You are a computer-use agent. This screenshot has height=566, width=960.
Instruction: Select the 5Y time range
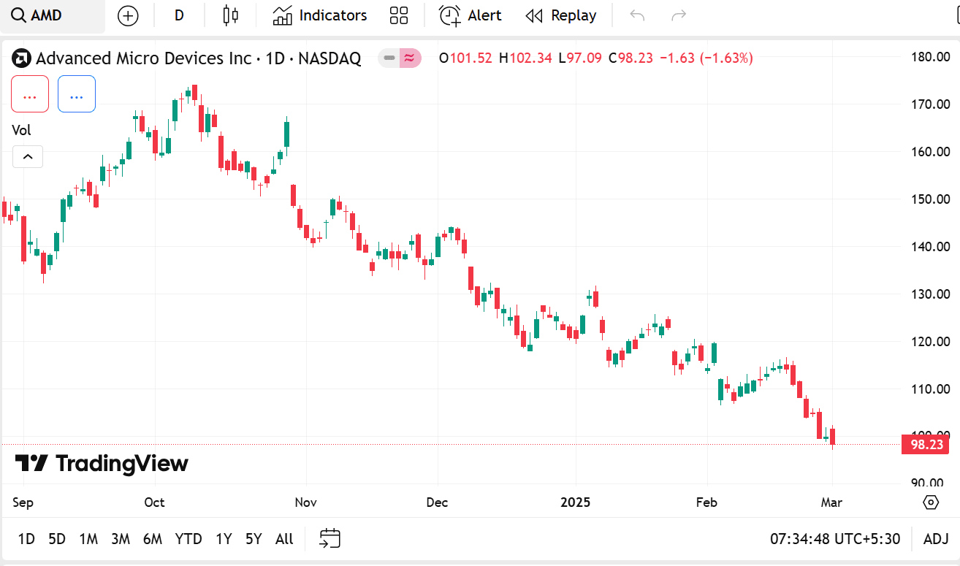point(254,540)
